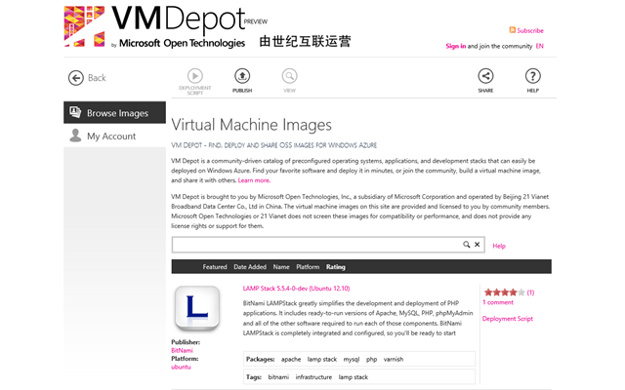
Task: Click the star rating for LAMP Stack
Action: tap(504, 292)
